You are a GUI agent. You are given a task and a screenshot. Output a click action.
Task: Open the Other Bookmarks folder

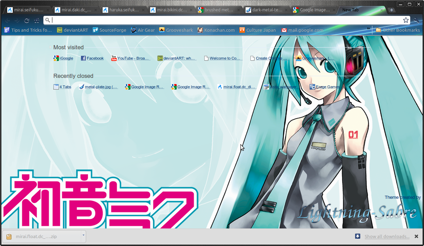point(398,30)
